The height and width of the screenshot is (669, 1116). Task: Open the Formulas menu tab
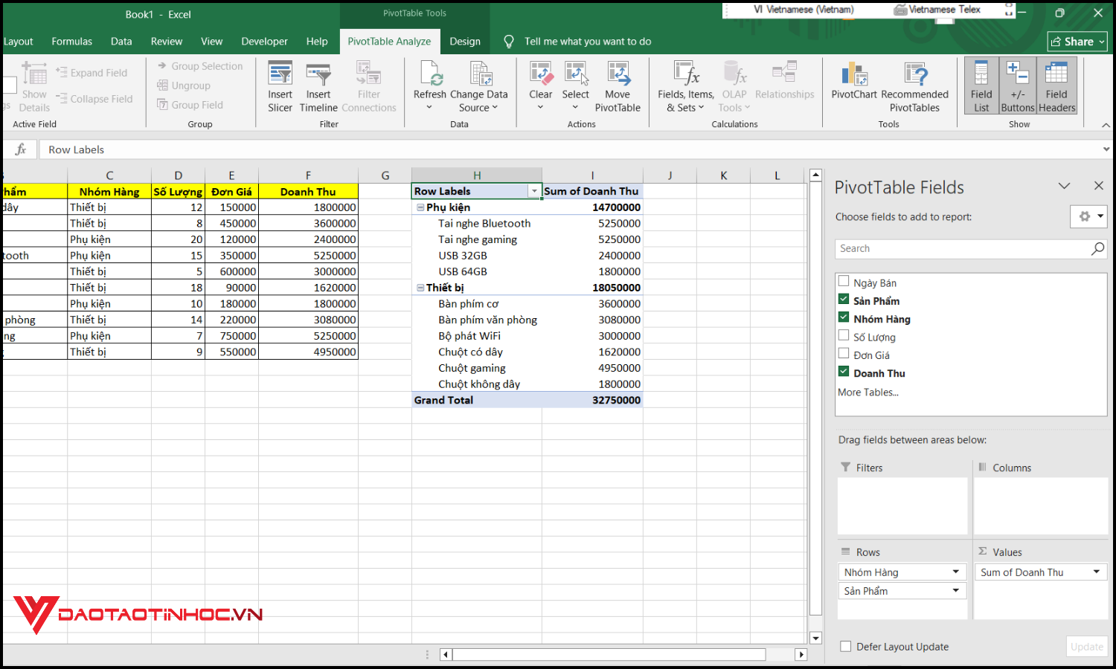[x=71, y=41]
